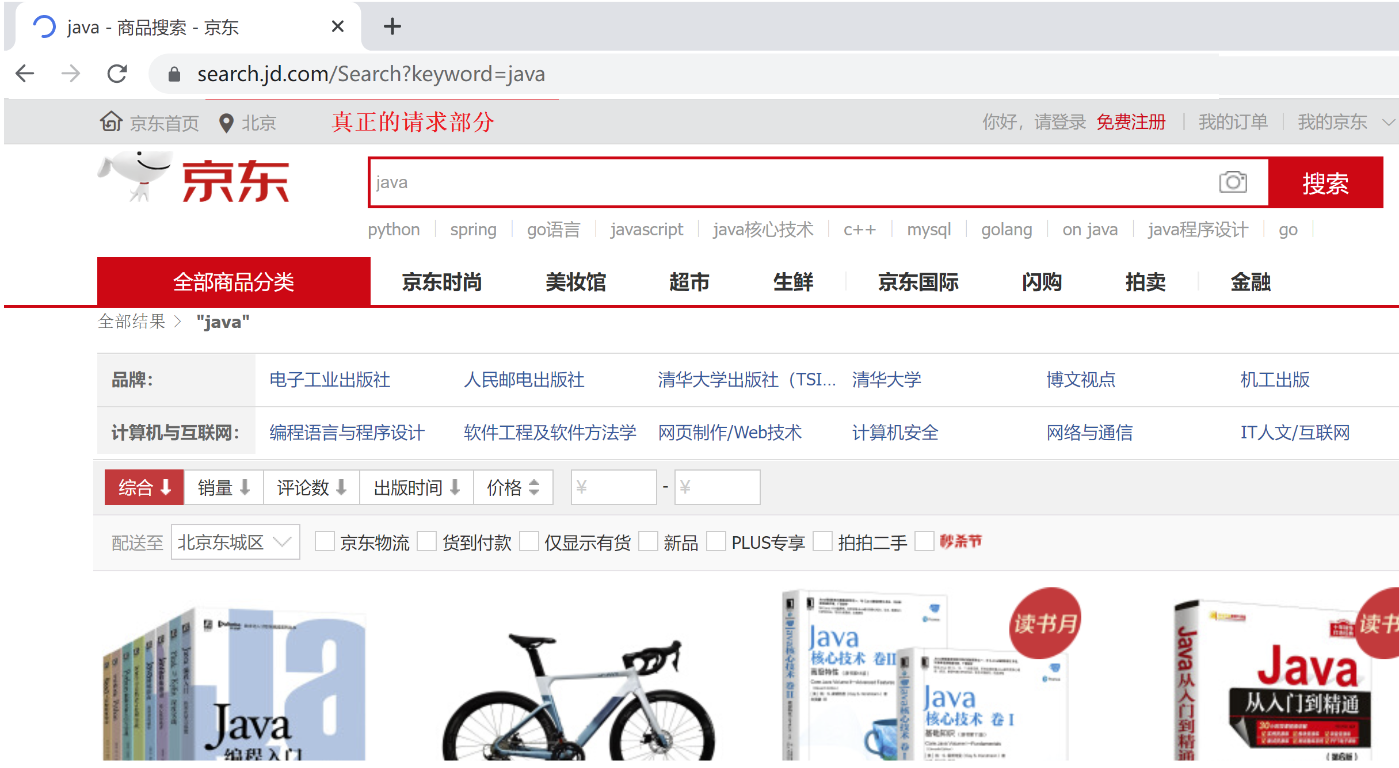Expand the 我的京东 dropdown arrow

(1389, 122)
